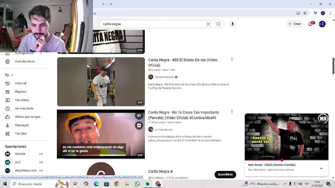Play 'No Te Creas Tan Importante' video preview
Screen dimensions: 335x188
coord(101,134)
